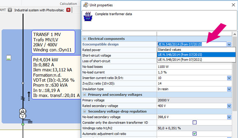Collapse Secondary voltage-drop regulation section

[84, 112]
